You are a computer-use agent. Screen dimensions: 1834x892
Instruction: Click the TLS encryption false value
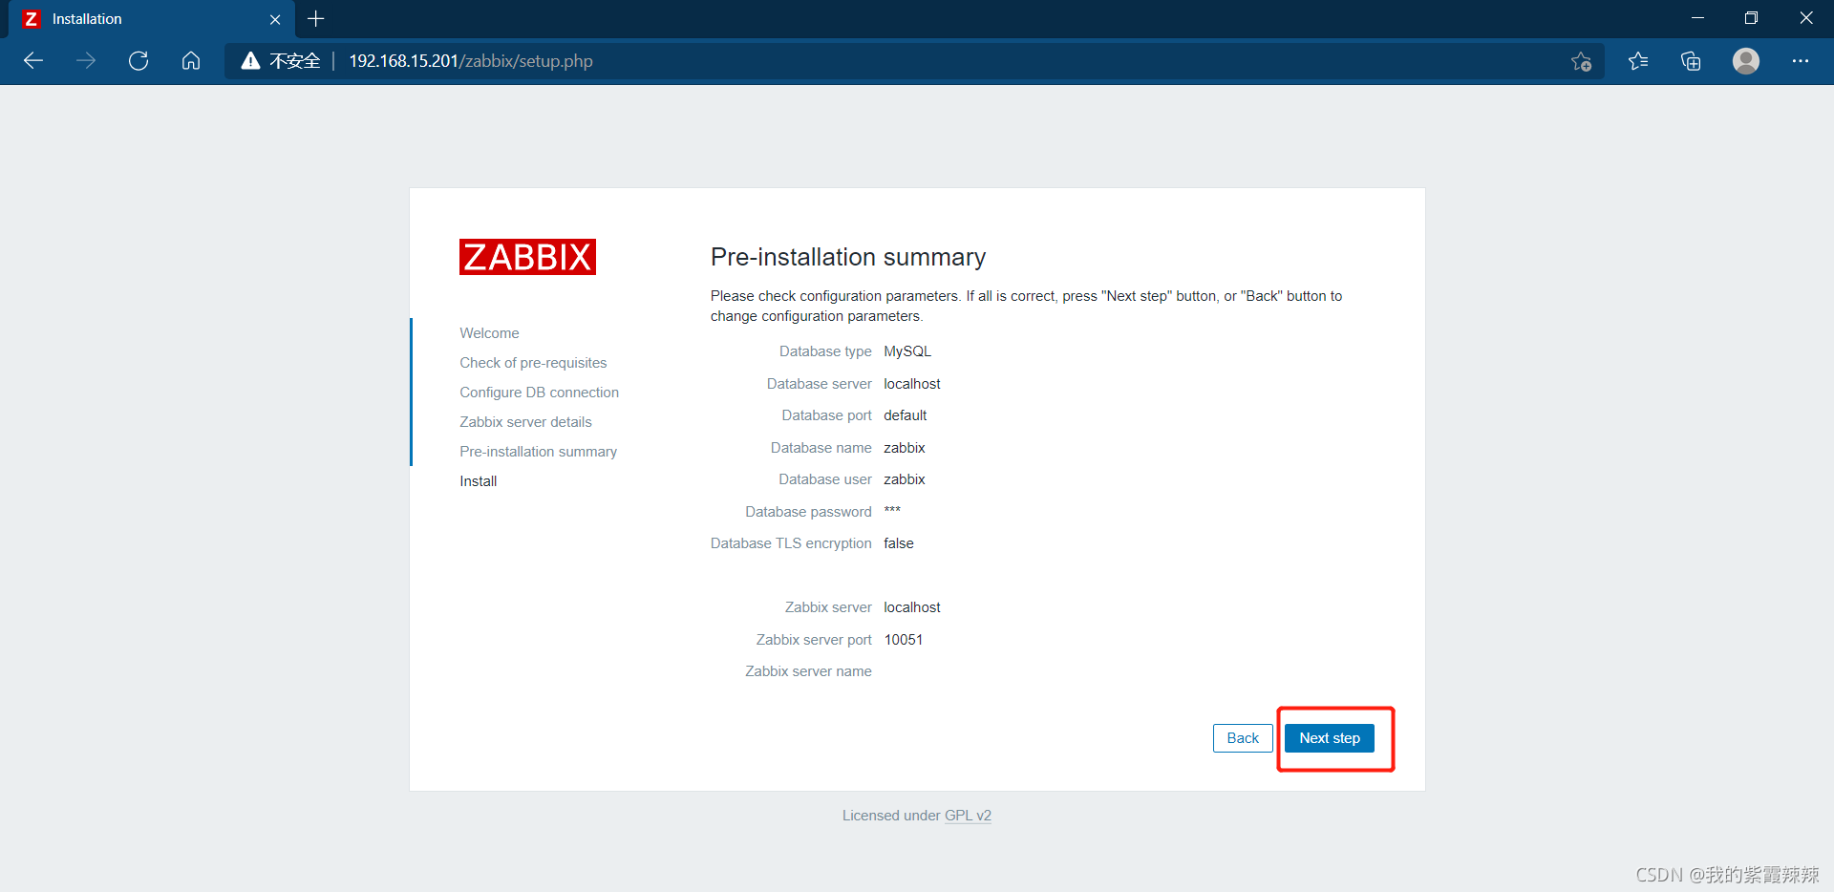coord(899,543)
